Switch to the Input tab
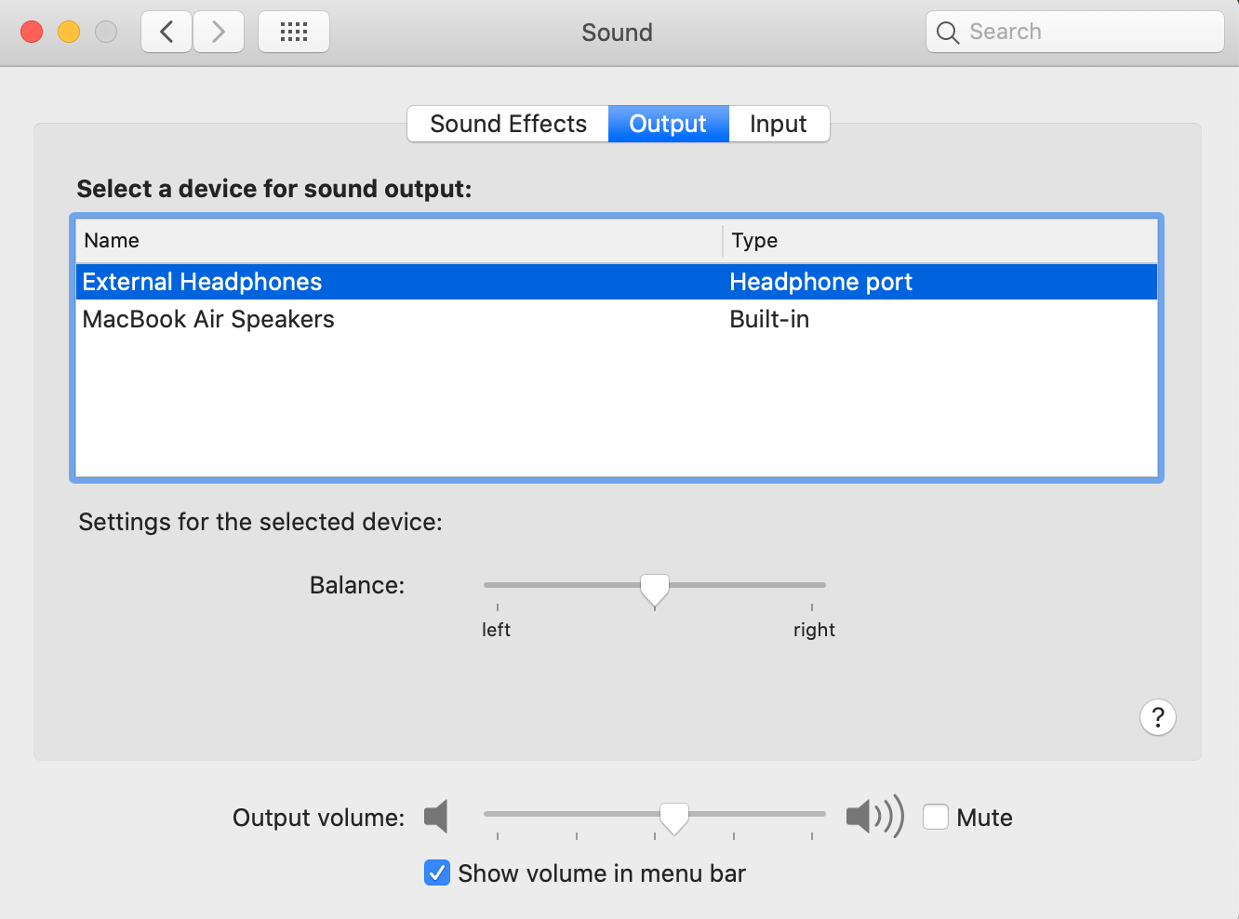The width and height of the screenshot is (1239, 919). pyautogui.click(x=779, y=123)
